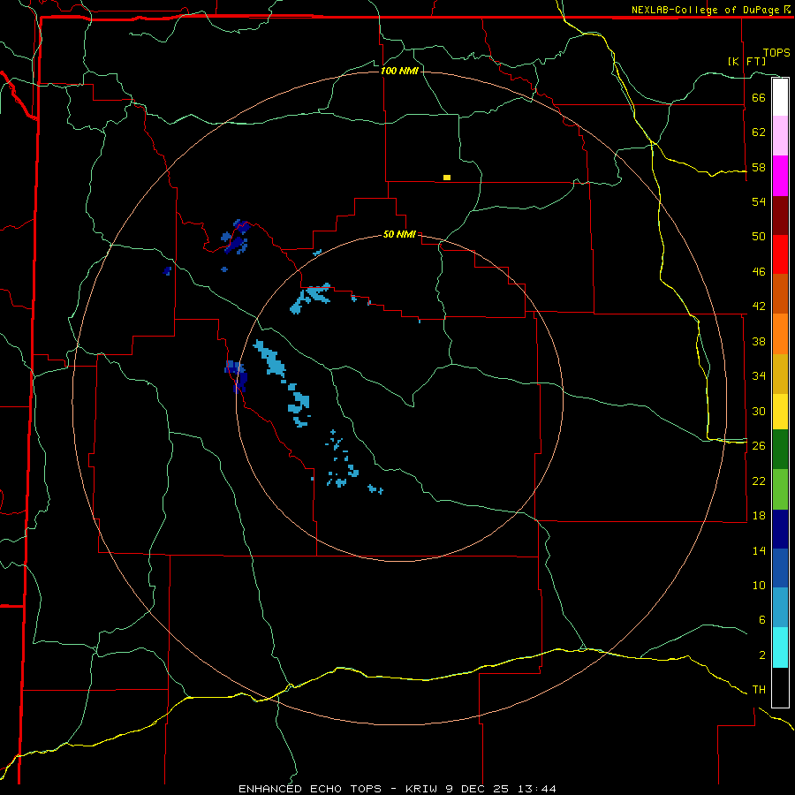Viewport: 795px width, 795px height.
Task: Click the 14 legend value
Action: click(x=759, y=550)
